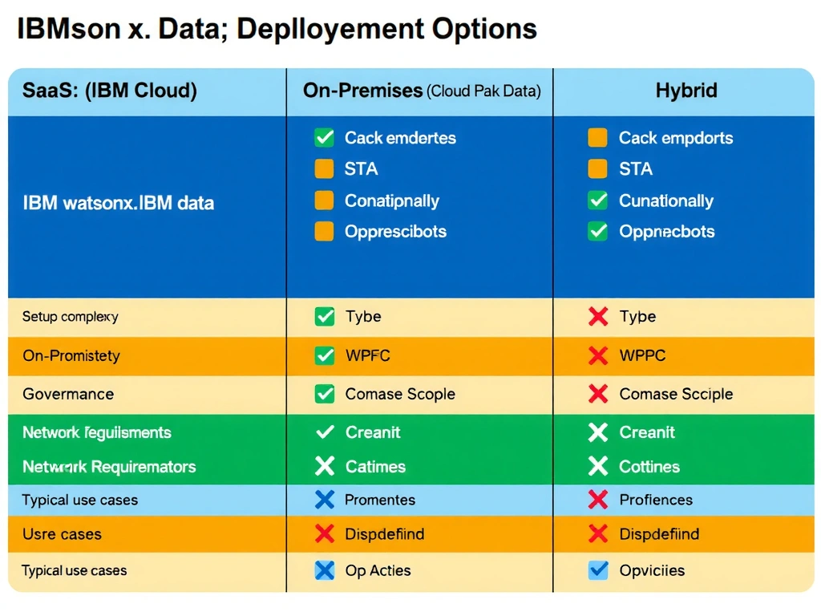Click the white checkmark next to On-Premises "Creanit"
The height and width of the screenshot is (616, 821).
(326, 432)
